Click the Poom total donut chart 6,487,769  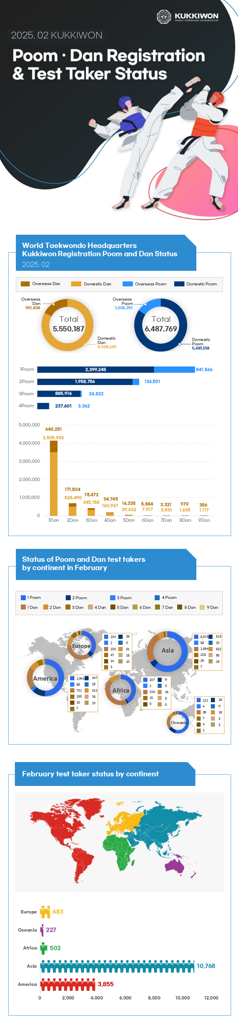point(160,325)
